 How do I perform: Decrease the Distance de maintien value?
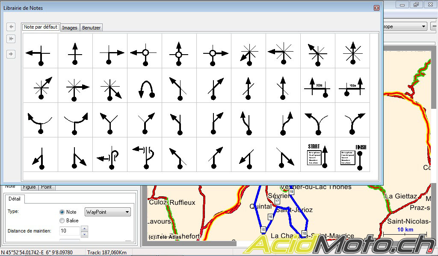pyautogui.click(x=84, y=235)
